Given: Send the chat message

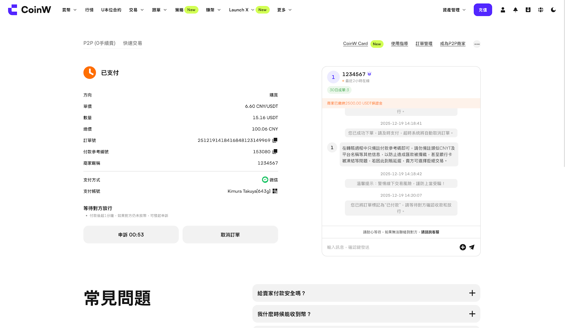Looking at the screenshot, I should [x=472, y=247].
